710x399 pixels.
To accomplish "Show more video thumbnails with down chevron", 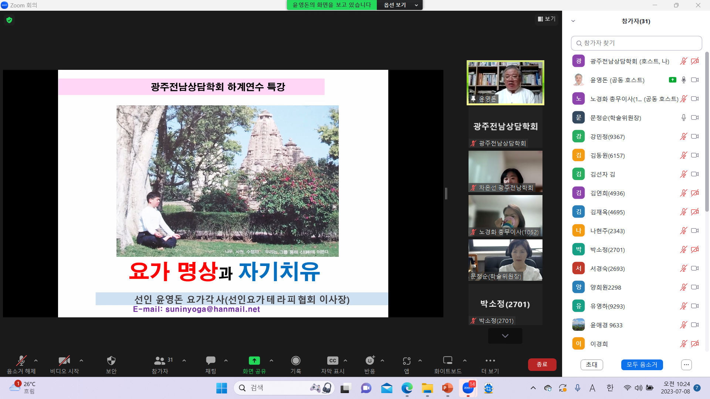I will click(x=505, y=336).
